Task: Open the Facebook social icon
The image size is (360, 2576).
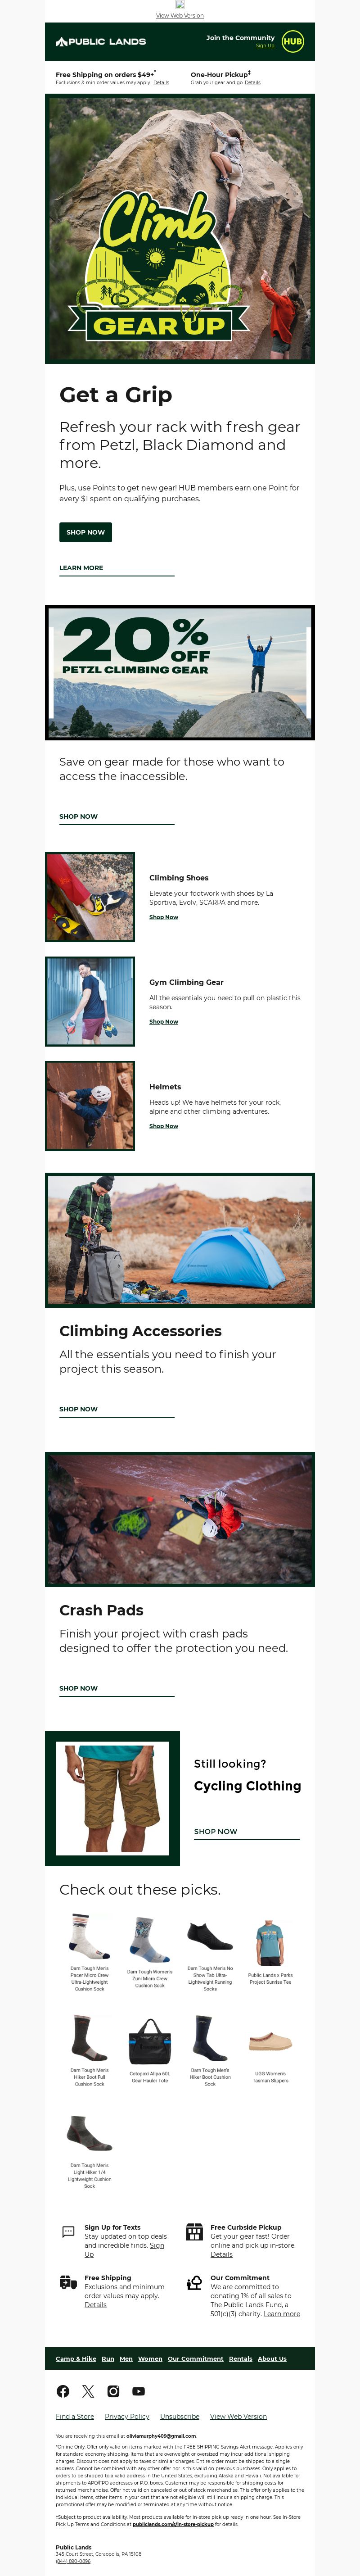Action: [x=63, y=2391]
